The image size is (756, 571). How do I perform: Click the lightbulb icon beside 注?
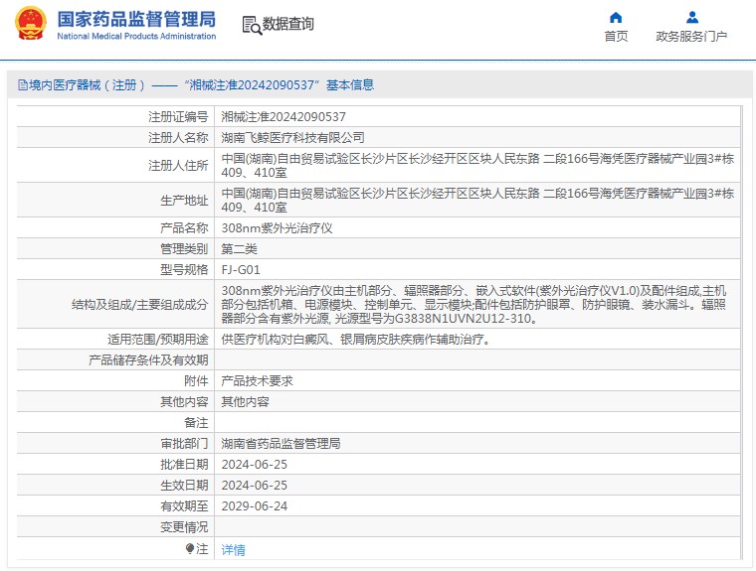click(190, 548)
